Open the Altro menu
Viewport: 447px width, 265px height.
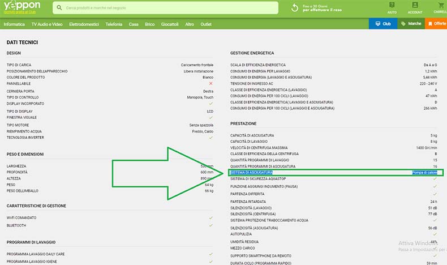tap(190, 24)
